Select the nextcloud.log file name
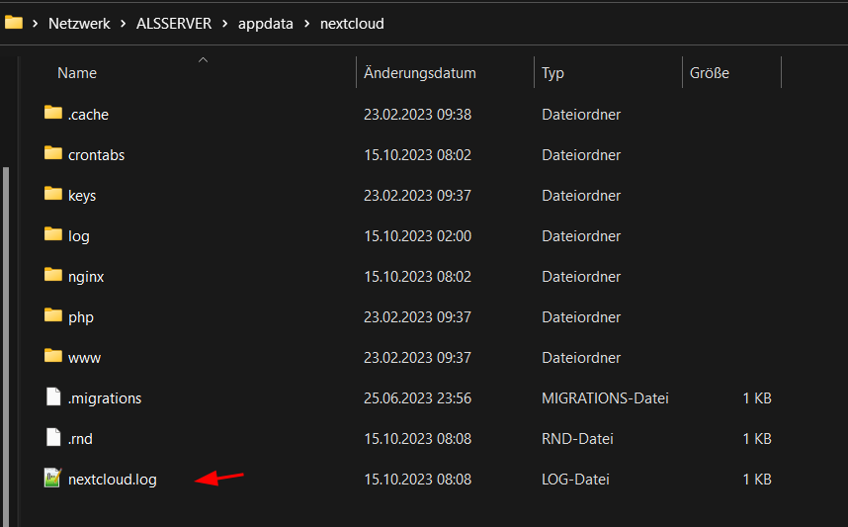Viewport: 848px width, 527px height. (x=113, y=480)
